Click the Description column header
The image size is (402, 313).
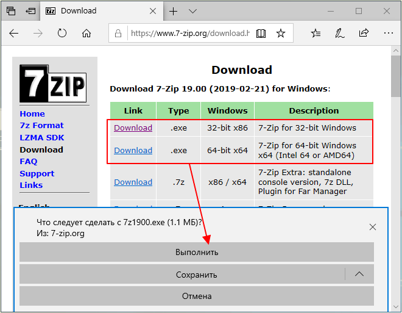[314, 110]
